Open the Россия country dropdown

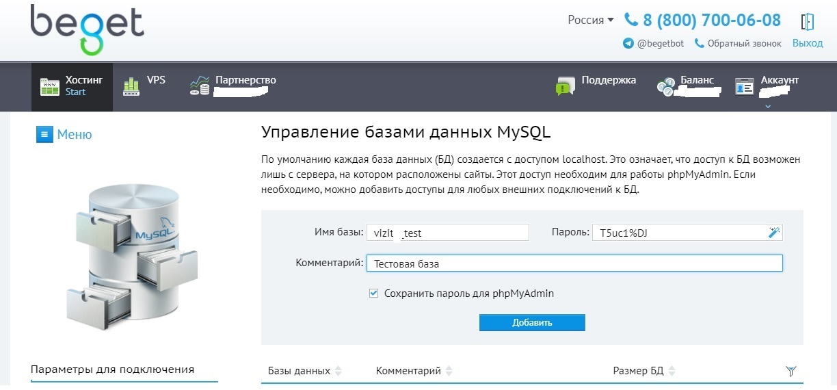click(591, 20)
